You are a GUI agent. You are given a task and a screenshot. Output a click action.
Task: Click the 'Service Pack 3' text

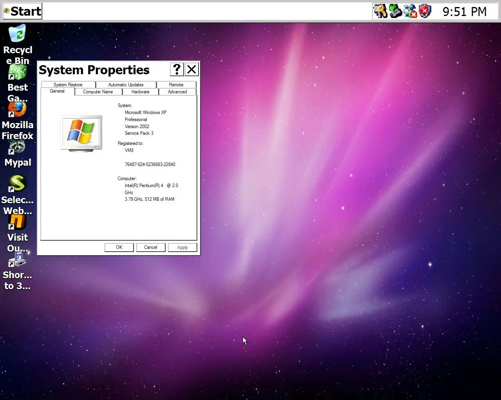pos(139,133)
